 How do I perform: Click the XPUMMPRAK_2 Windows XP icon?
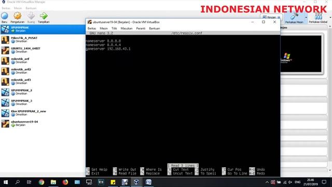click(5, 92)
